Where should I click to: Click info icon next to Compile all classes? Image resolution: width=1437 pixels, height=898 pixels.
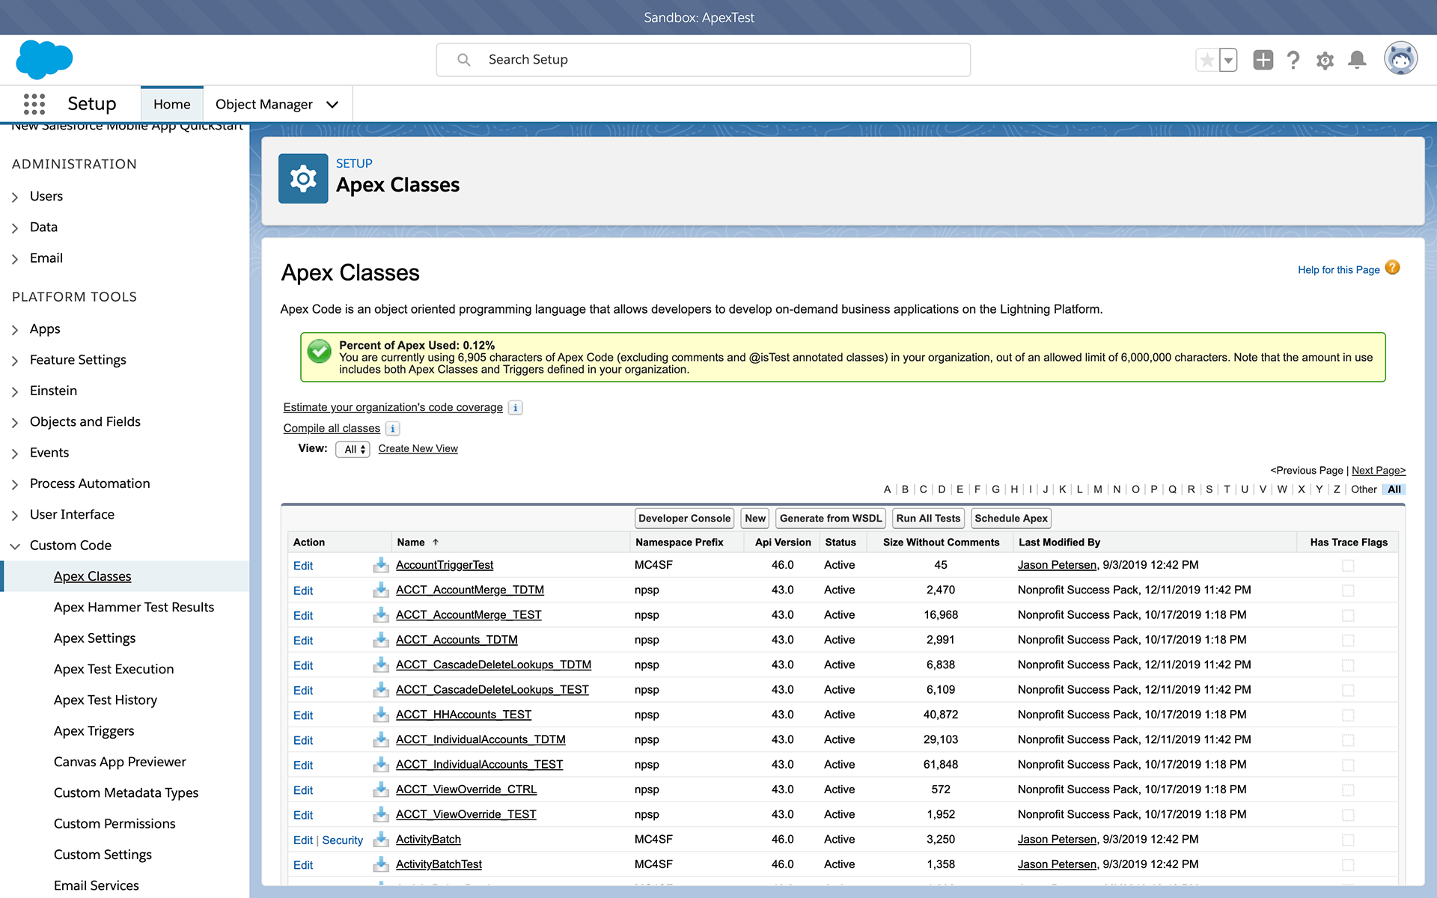(x=393, y=429)
